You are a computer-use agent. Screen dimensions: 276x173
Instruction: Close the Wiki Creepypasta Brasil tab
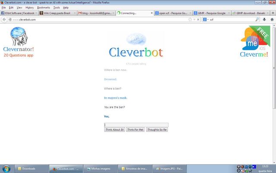click(x=75, y=13)
